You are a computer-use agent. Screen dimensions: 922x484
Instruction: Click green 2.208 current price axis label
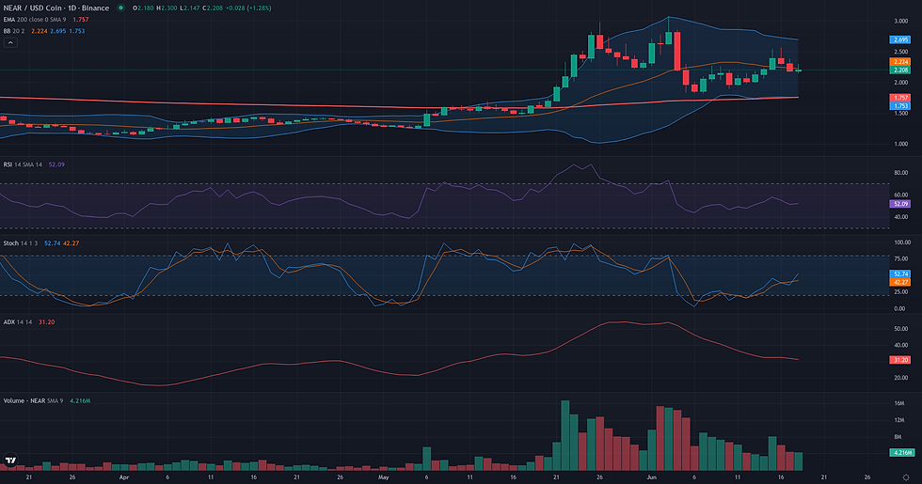pyautogui.click(x=899, y=70)
